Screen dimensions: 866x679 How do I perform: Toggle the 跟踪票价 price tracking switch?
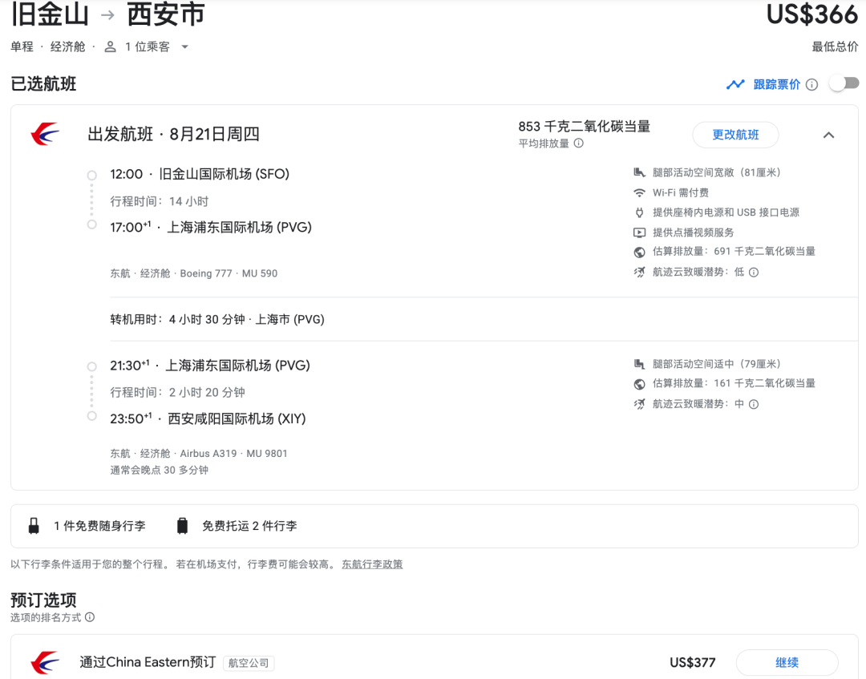click(844, 83)
